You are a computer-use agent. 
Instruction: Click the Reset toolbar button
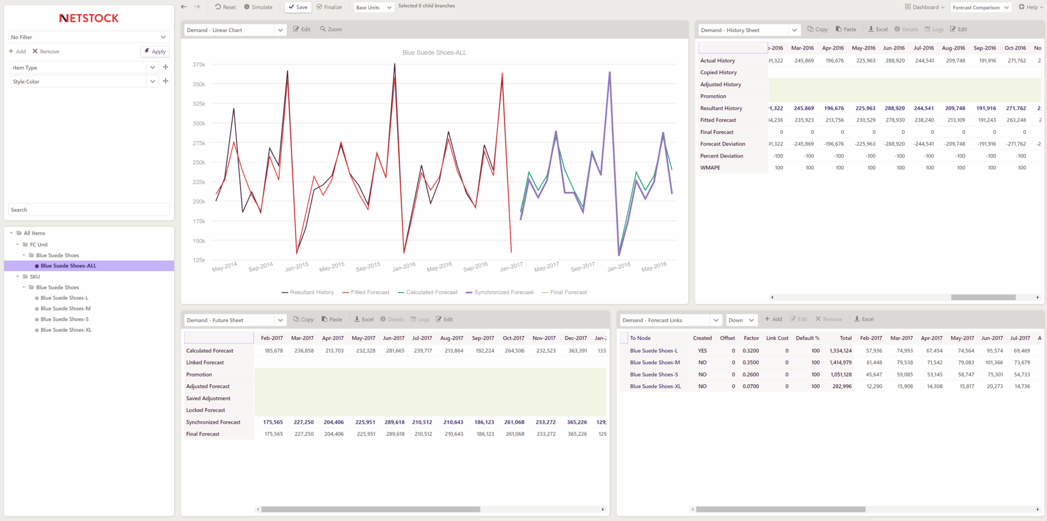[225, 7]
